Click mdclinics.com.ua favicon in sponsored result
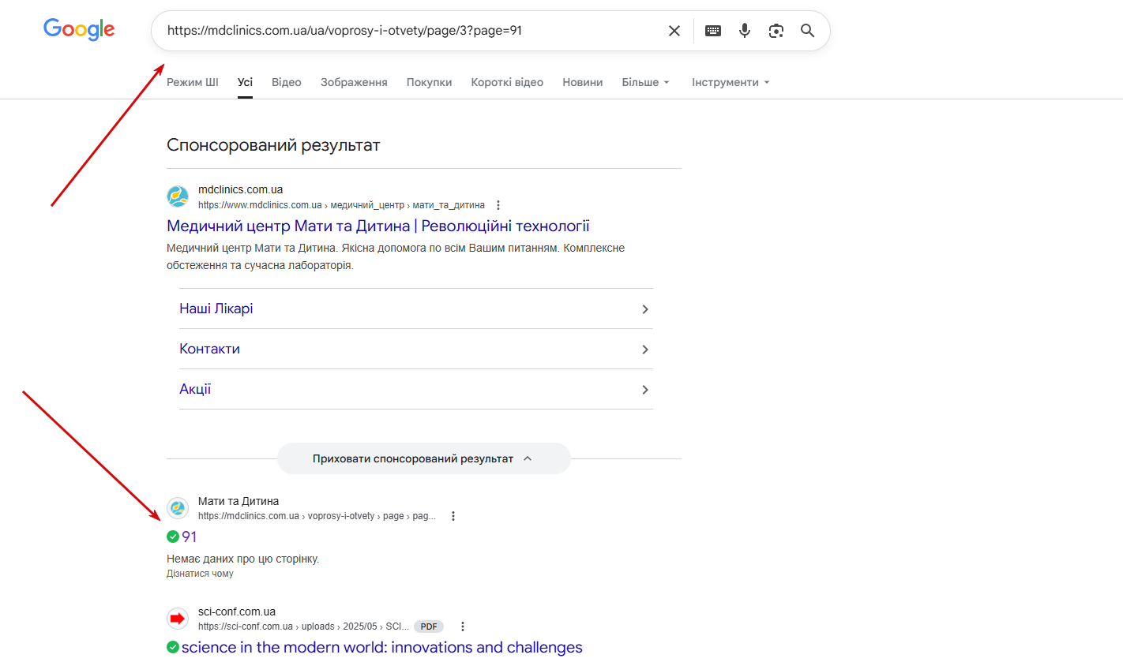This screenshot has height=662, width=1123. click(x=178, y=196)
